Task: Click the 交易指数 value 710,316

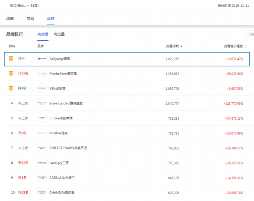Action: pos(174,163)
